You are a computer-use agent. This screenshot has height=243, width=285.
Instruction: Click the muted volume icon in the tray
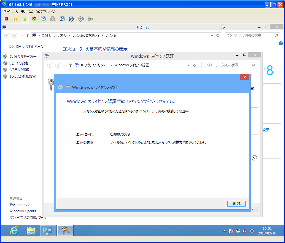tap(244, 231)
